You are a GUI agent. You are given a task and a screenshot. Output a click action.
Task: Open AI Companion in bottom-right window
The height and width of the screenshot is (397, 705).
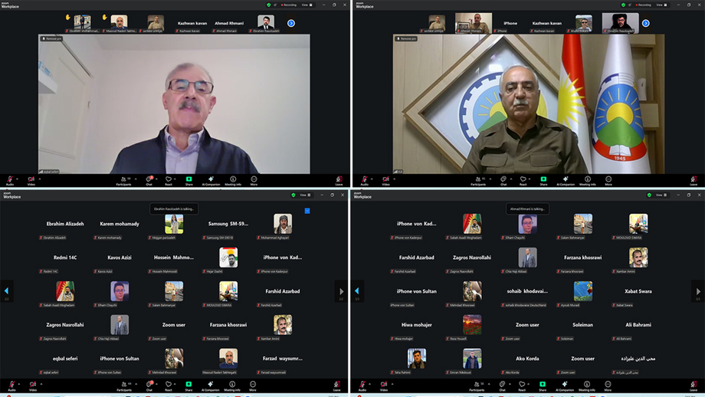pos(565,384)
